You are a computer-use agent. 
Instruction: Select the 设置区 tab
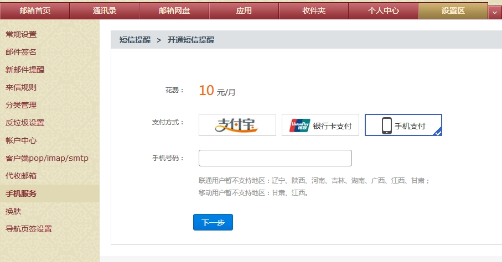[453, 11]
